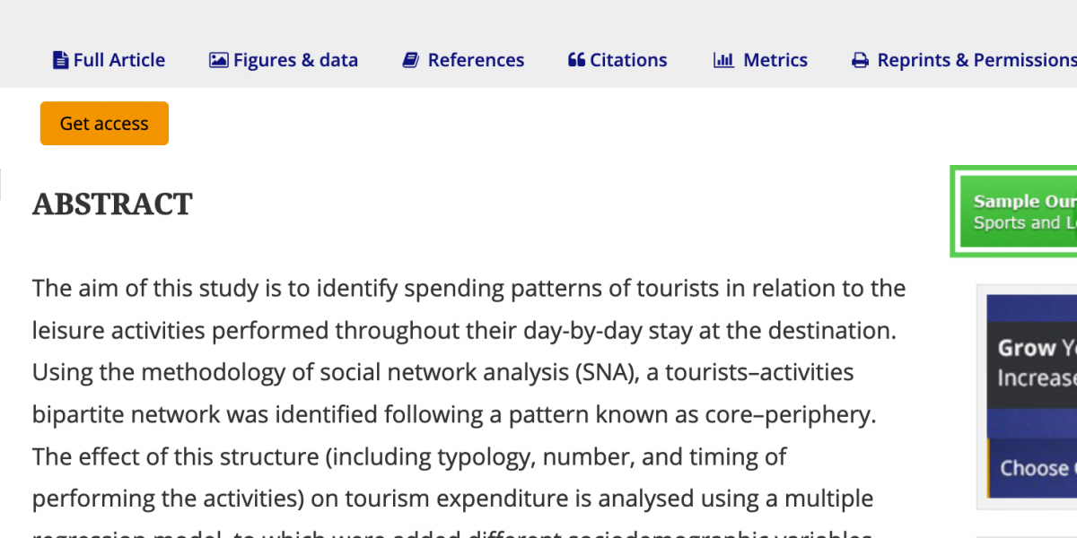Click the Reprints printer icon
The image size is (1077, 538).
click(x=860, y=61)
